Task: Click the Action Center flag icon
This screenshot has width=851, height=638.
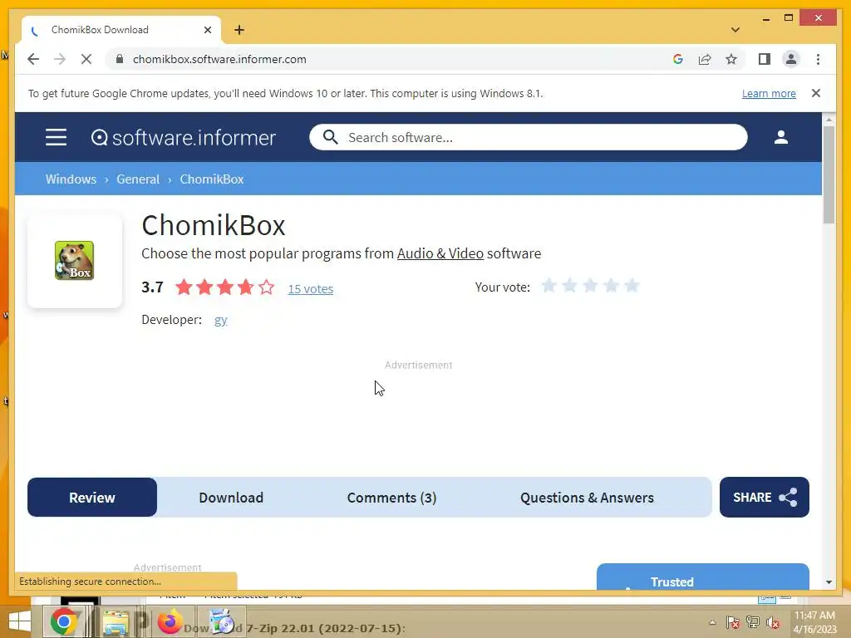Action: (733, 622)
